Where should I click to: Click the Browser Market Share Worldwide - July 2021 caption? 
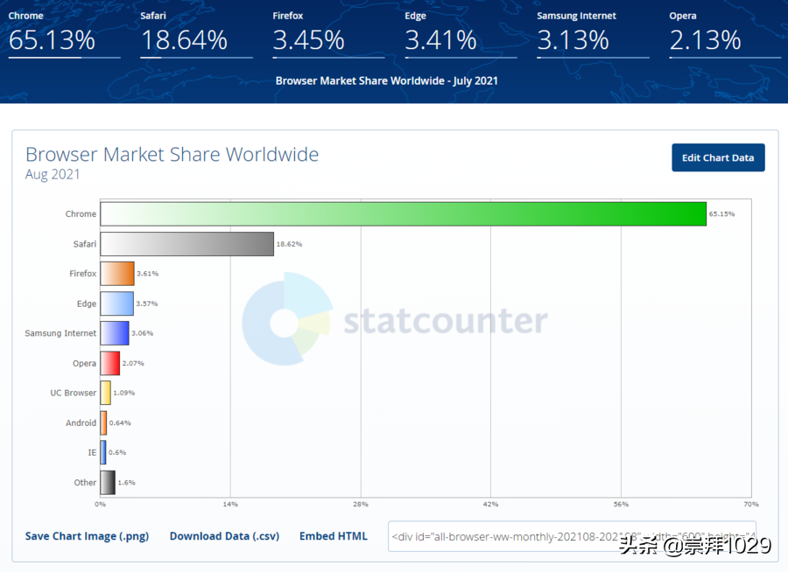(386, 80)
